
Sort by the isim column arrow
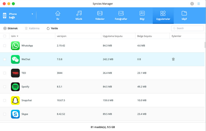coord(17,36)
